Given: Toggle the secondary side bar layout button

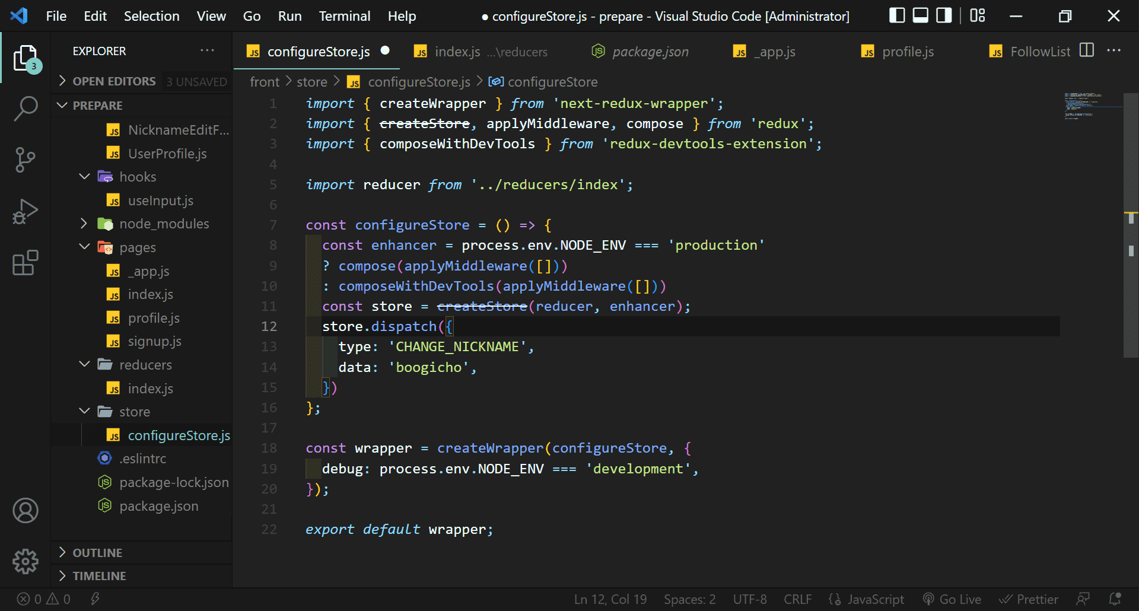Looking at the screenshot, I should [943, 16].
